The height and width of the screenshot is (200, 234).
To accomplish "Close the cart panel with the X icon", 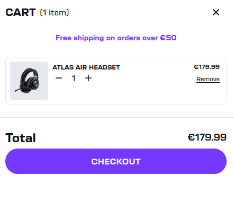I will tap(216, 12).
